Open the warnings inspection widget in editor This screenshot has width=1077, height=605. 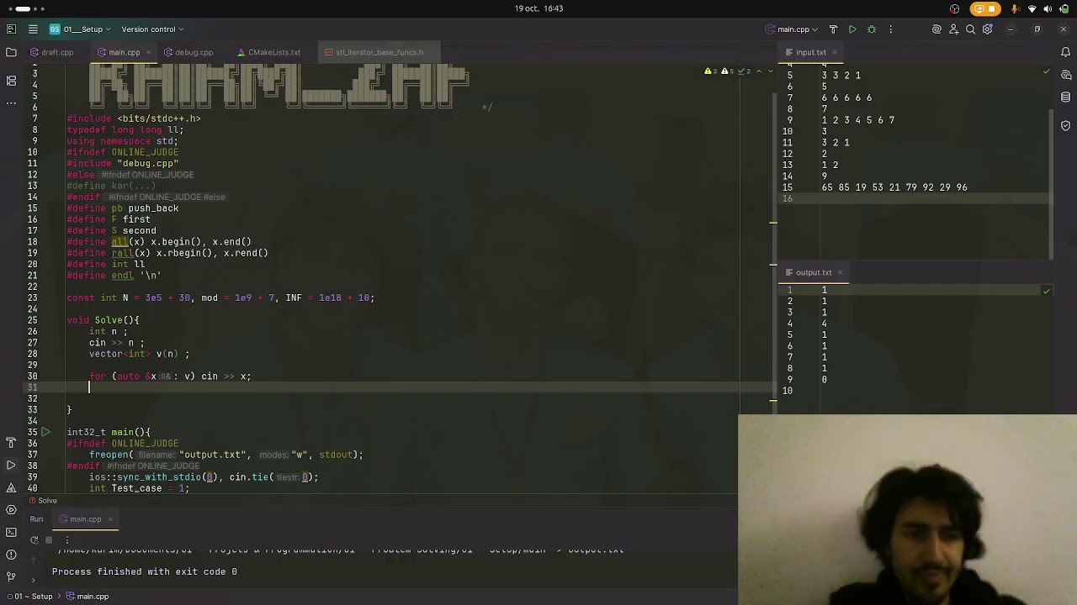pos(727,71)
